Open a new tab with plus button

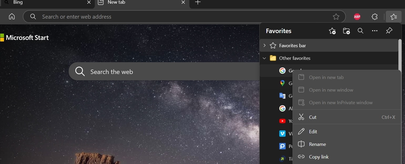click(x=198, y=2)
